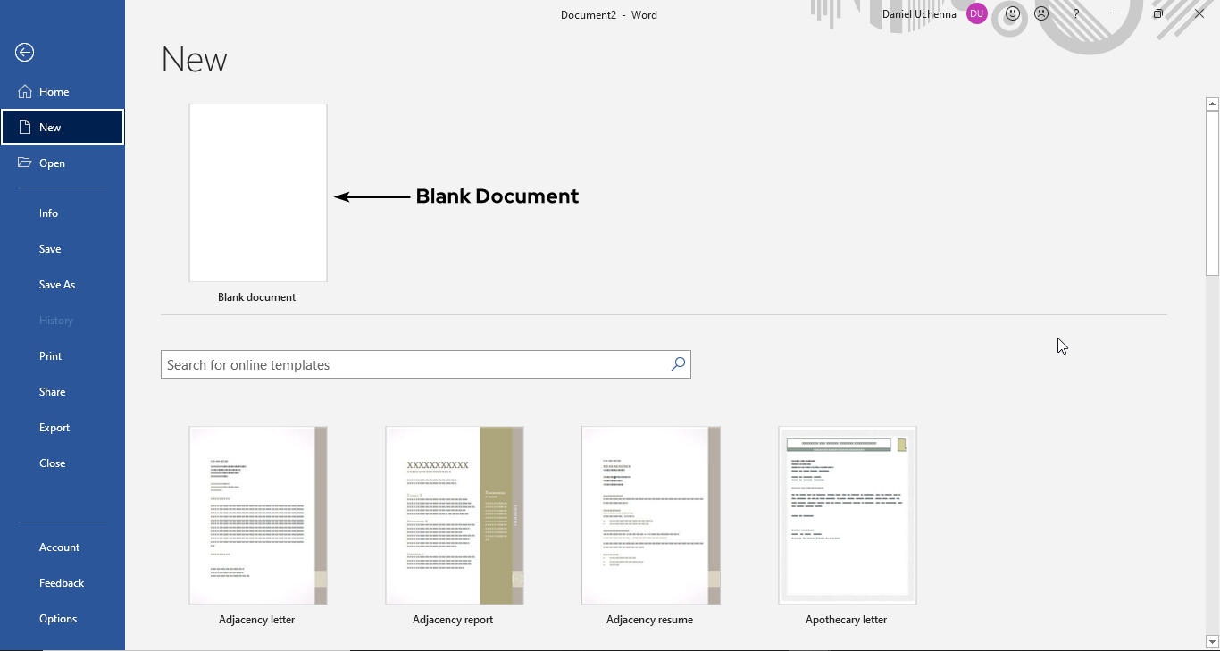Switch to the Print section
Screen dimensions: 1220x651
point(50,355)
